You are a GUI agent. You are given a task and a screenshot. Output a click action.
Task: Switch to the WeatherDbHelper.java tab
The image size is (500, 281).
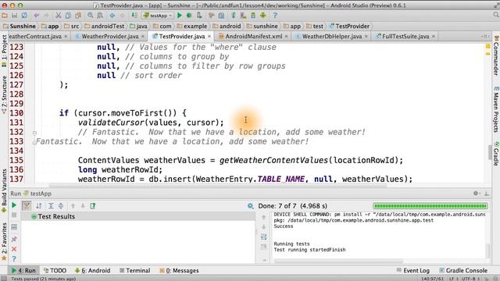331,37
